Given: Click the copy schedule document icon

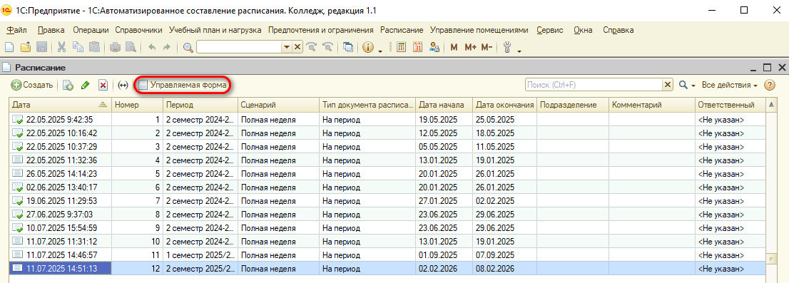Looking at the screenshot, I should click(68, 86).
